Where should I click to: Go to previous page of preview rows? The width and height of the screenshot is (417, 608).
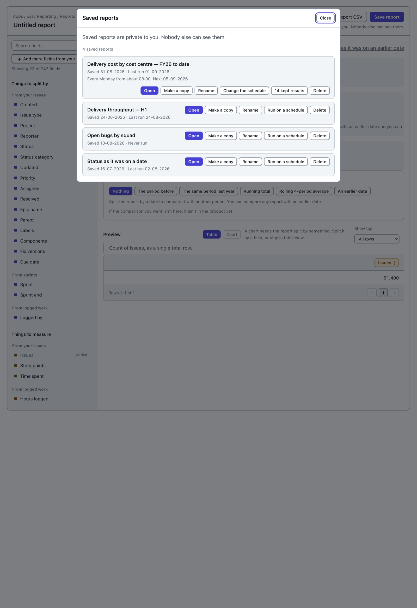[372, 293]
